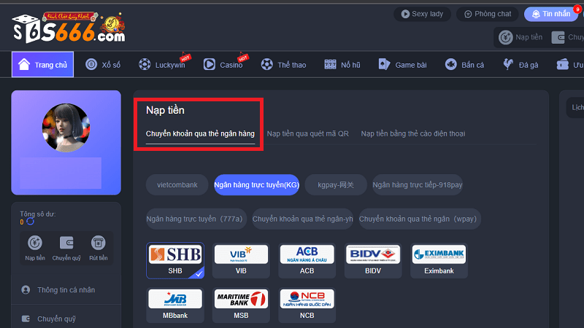This screenshot has height=328, width=584.
Task: Select Eximbank bank
Action: (x=439, y=260)
